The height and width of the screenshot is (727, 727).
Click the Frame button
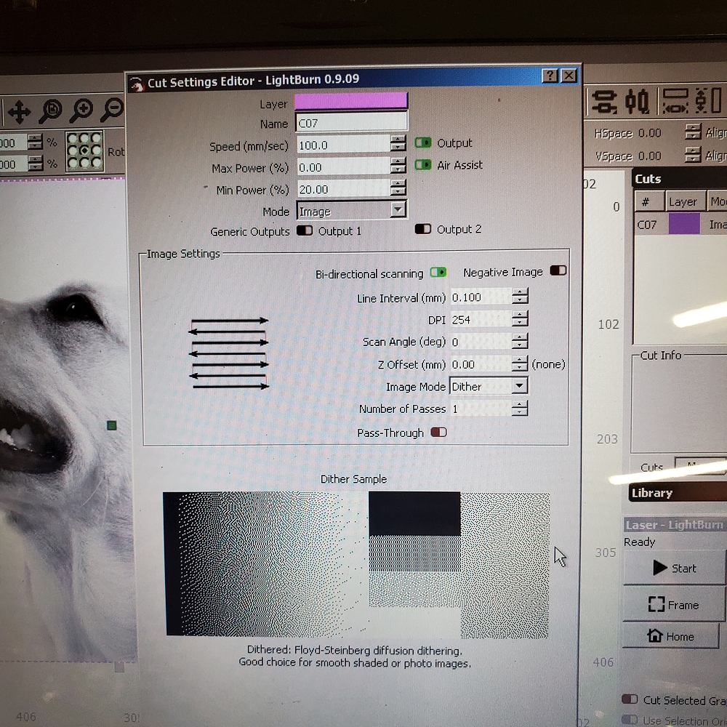[672, 604]
